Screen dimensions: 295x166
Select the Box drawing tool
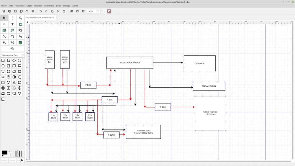[x=20, y=24]
